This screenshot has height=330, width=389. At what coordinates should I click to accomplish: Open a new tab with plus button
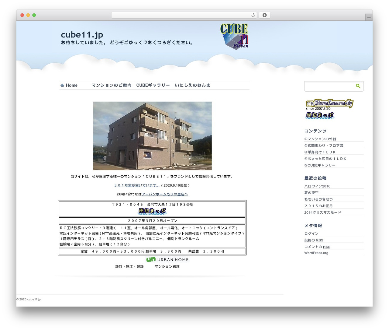[x=369, y=17]
